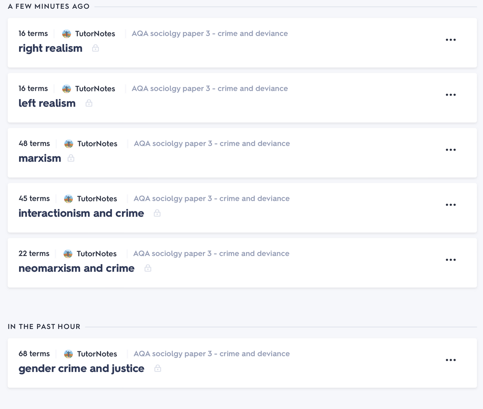Image resolution: width=483 pixels, height=409 pixels.
Task: Click the lock icon next to marxism
Action: click(x=71, y=158)
